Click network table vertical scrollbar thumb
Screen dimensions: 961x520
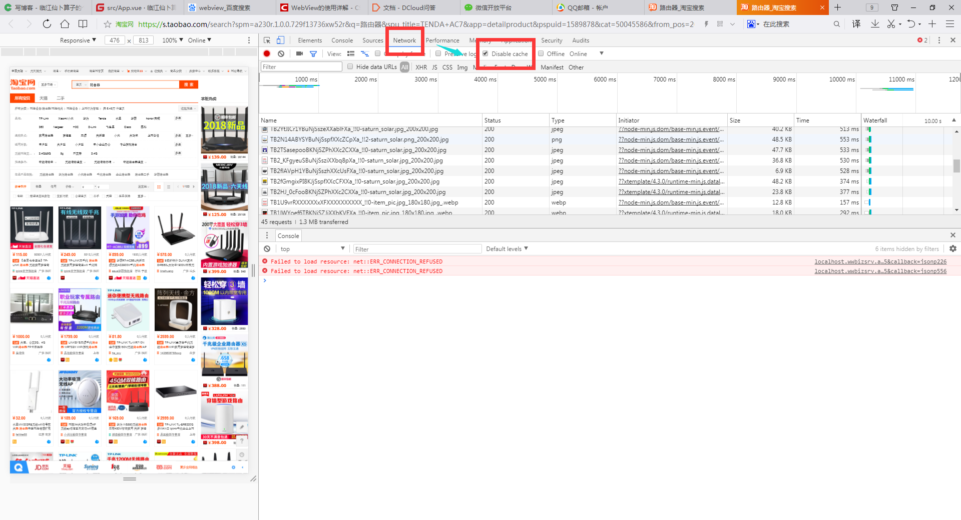click(x=956, y=165)
